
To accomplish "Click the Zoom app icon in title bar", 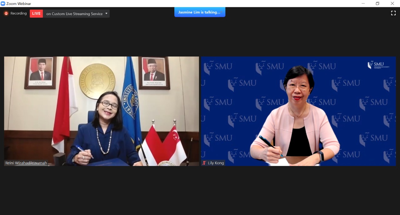I will (3, 3).
